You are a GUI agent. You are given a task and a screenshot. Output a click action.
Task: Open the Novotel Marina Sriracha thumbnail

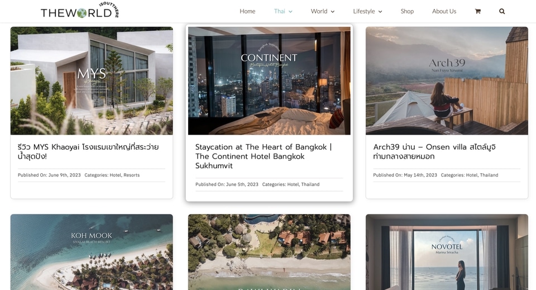[x=447, y=252]
